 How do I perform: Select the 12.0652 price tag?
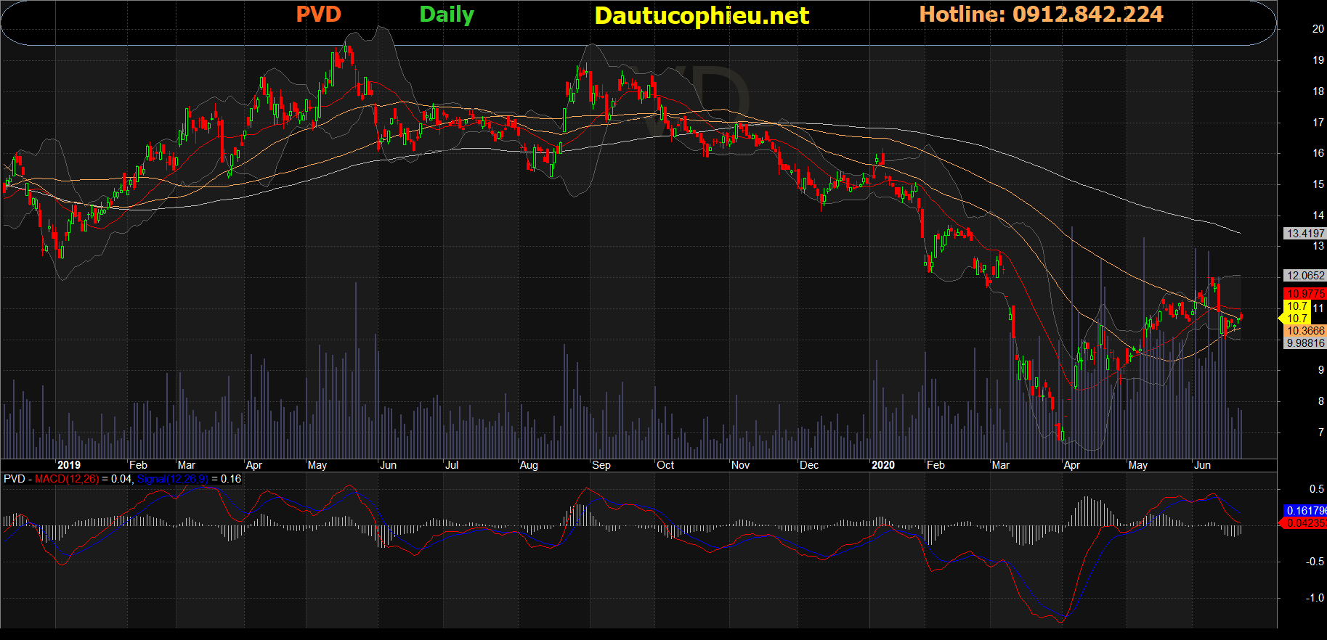click(x=1305, y=276)
